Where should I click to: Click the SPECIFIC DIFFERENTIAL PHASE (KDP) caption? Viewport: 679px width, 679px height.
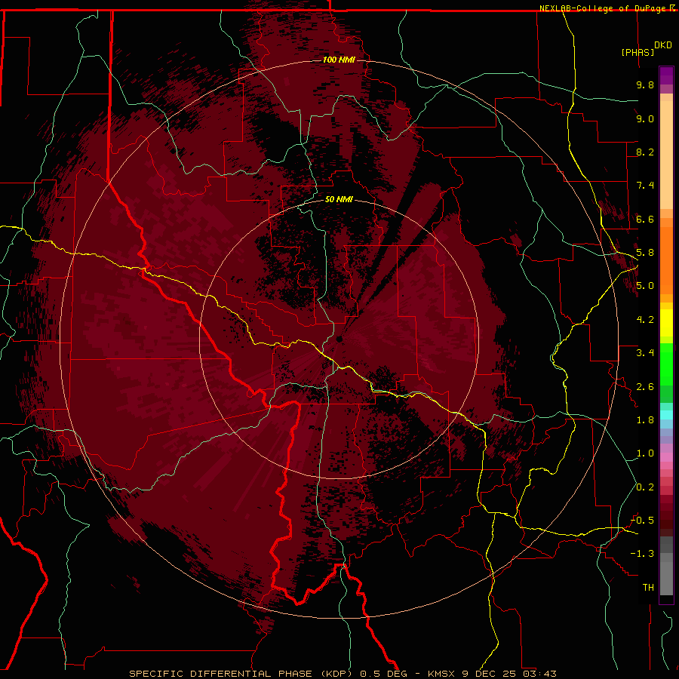pos(242,674)
